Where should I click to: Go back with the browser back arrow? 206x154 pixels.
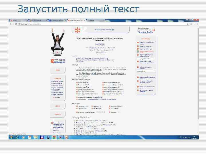(10, 24)
